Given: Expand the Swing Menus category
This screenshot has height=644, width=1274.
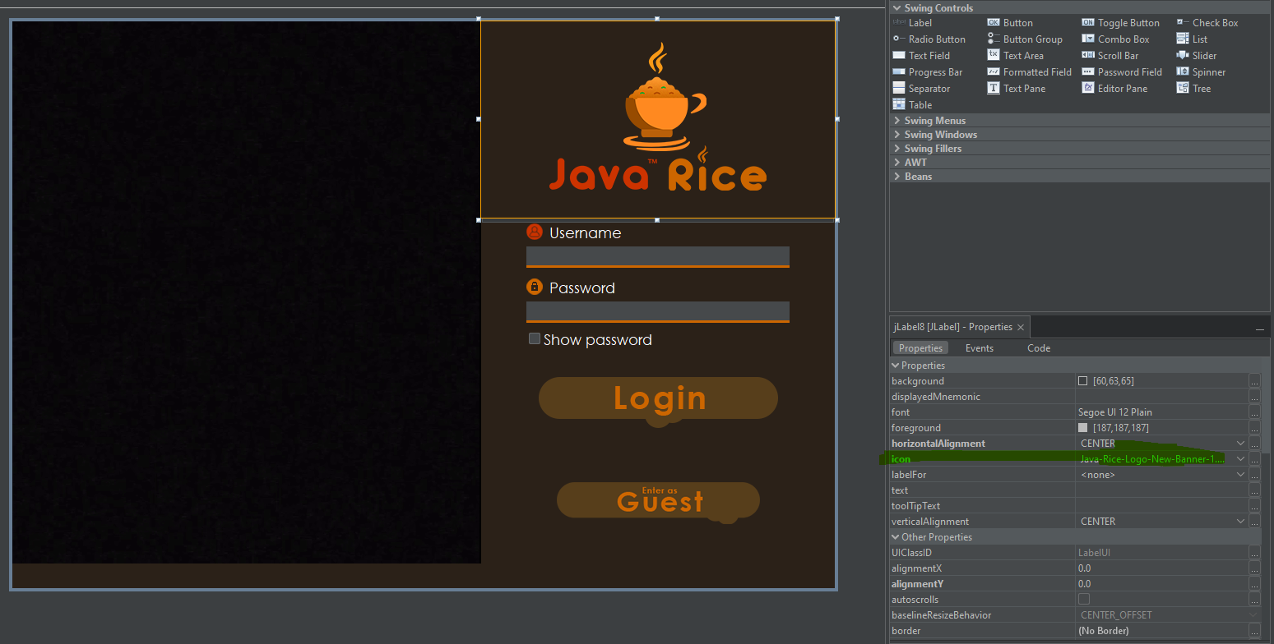Looking at the screenshot, I should (896, 121).
